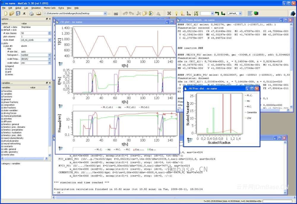Click the size classes value field showing 50
This screenshot has width=297, height=204.
(x=34, y=33)
